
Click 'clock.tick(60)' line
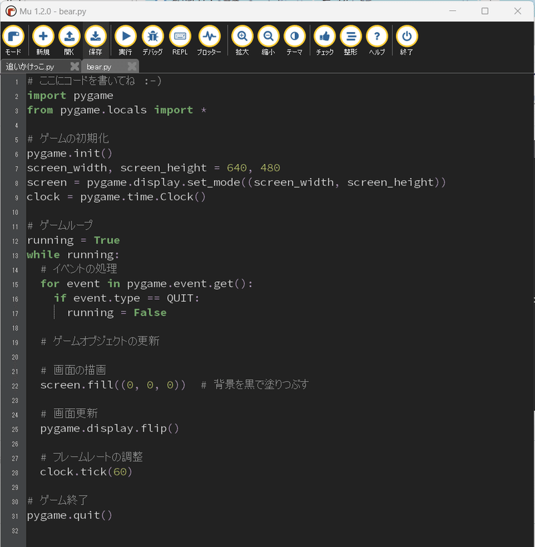tap(86, 471)
